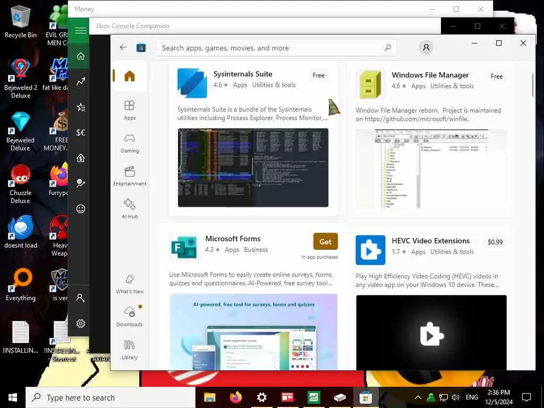Click the Microsoft Store logo icon
544x408 pixels.
tap(141, 47)
